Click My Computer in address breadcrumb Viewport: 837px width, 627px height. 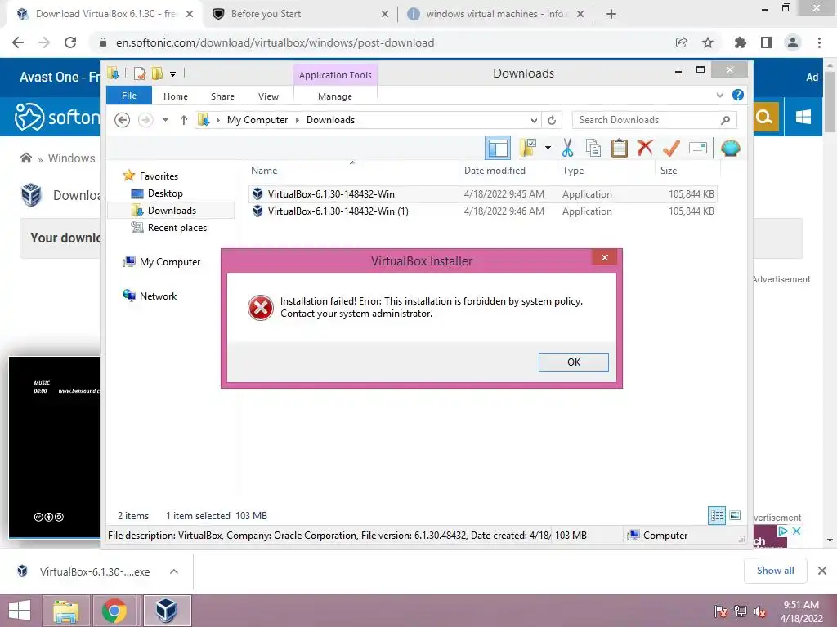coord(257,120)
